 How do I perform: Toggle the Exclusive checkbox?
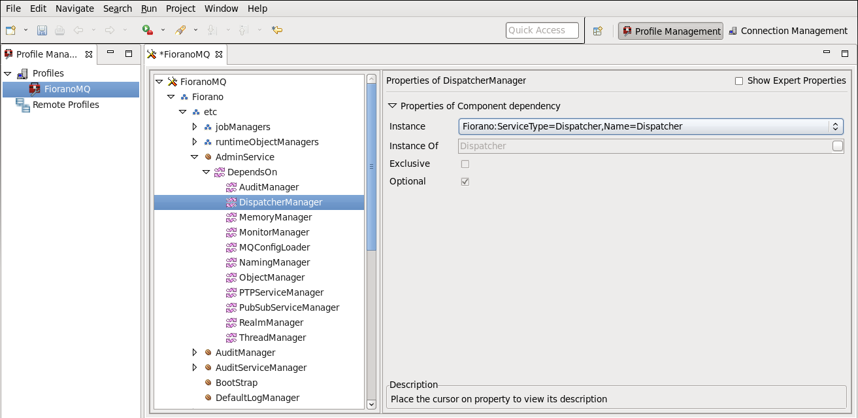(x=465, y=164)
